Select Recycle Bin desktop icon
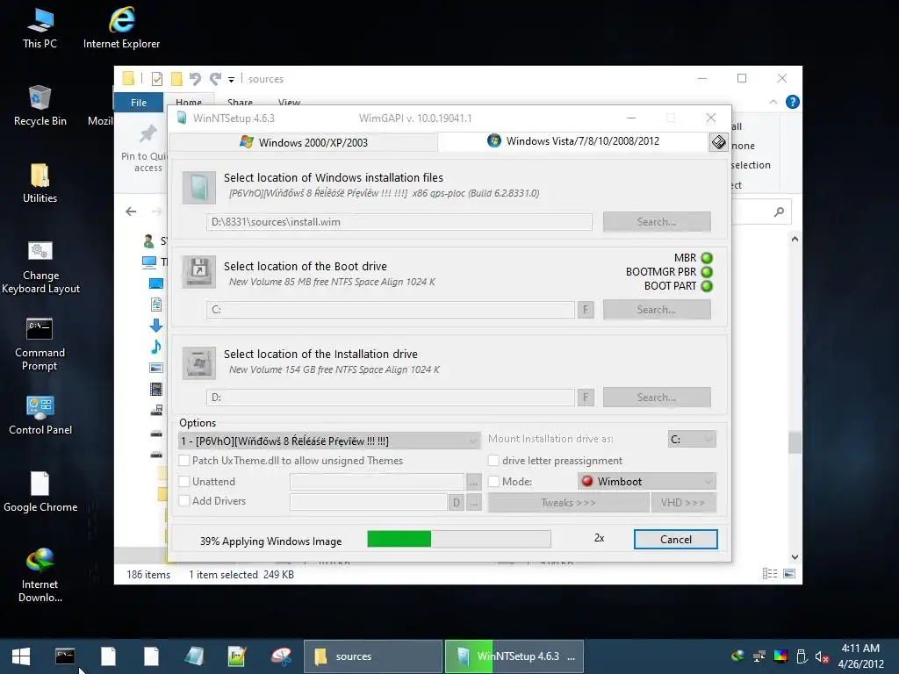The width and height of the screenshot is (899, 674). pyautogui.click(x=40, y=105)
